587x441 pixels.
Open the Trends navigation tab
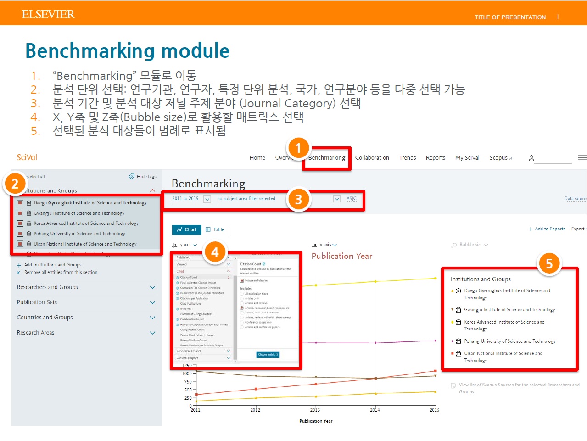click(x=408, y=158)
